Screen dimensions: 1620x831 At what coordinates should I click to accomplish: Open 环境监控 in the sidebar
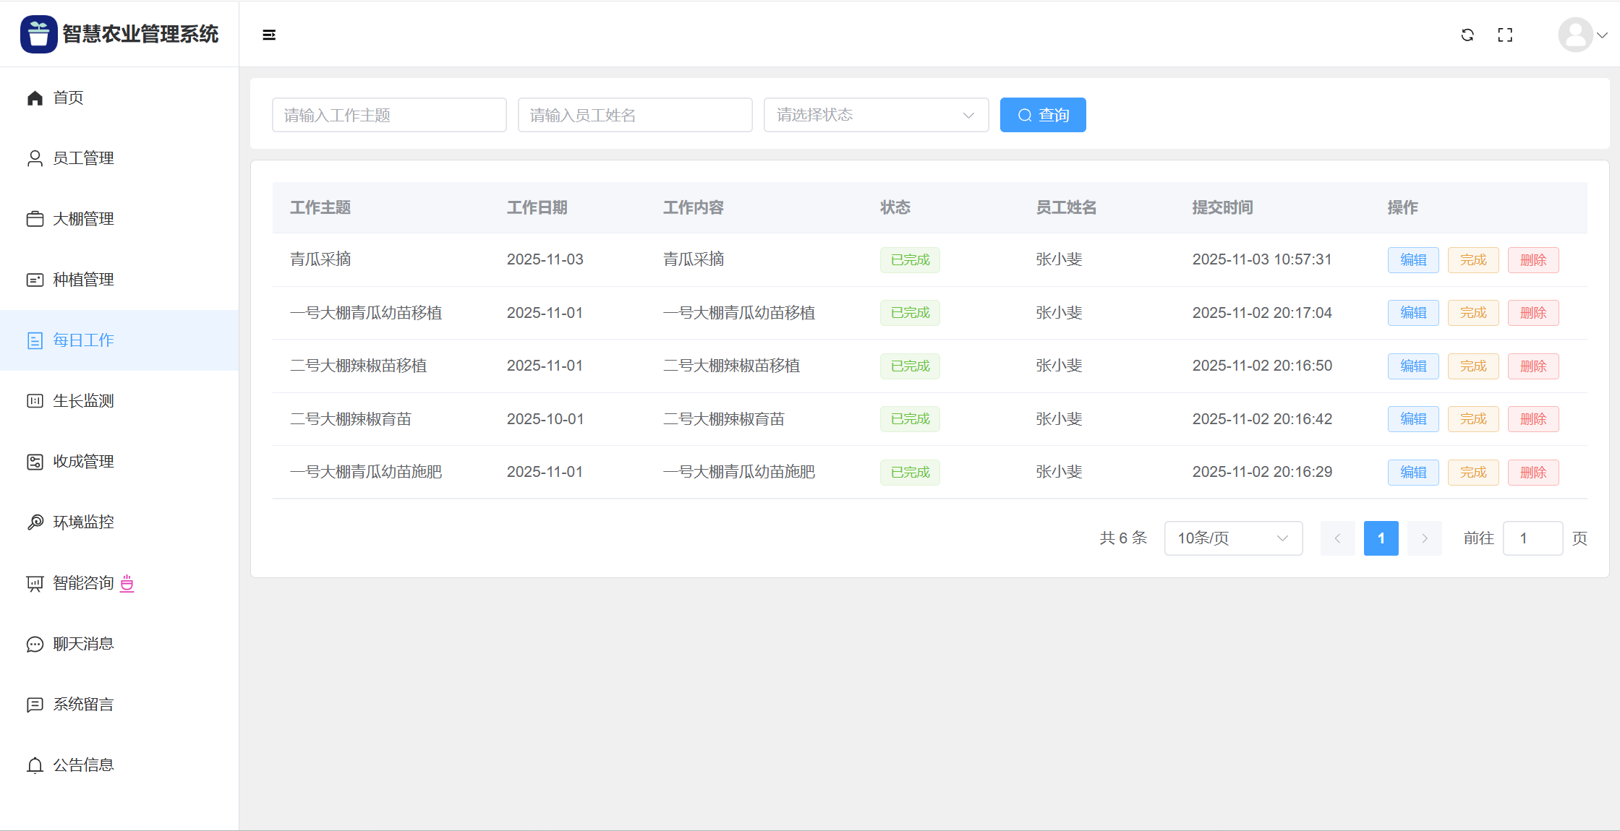point(83,522)
